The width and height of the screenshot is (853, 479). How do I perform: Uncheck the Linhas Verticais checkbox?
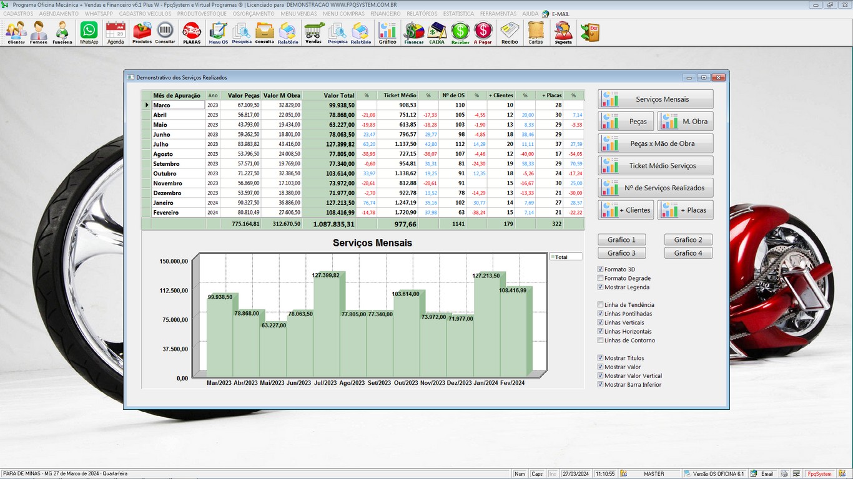(601, 322)
